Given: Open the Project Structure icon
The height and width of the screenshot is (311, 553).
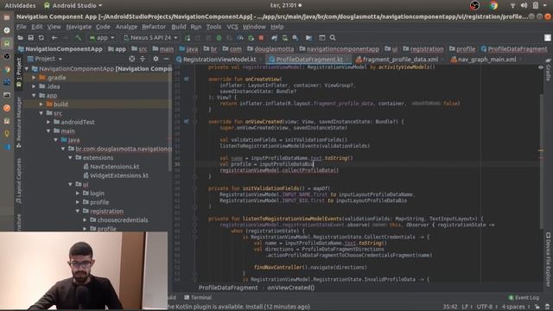Looking at the screenshot, I should tap(308, 38).
